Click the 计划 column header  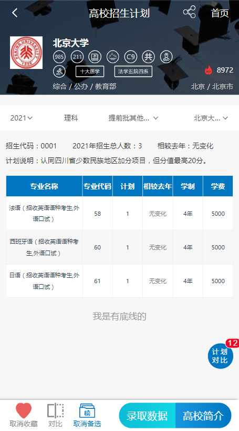pos(128,186)
